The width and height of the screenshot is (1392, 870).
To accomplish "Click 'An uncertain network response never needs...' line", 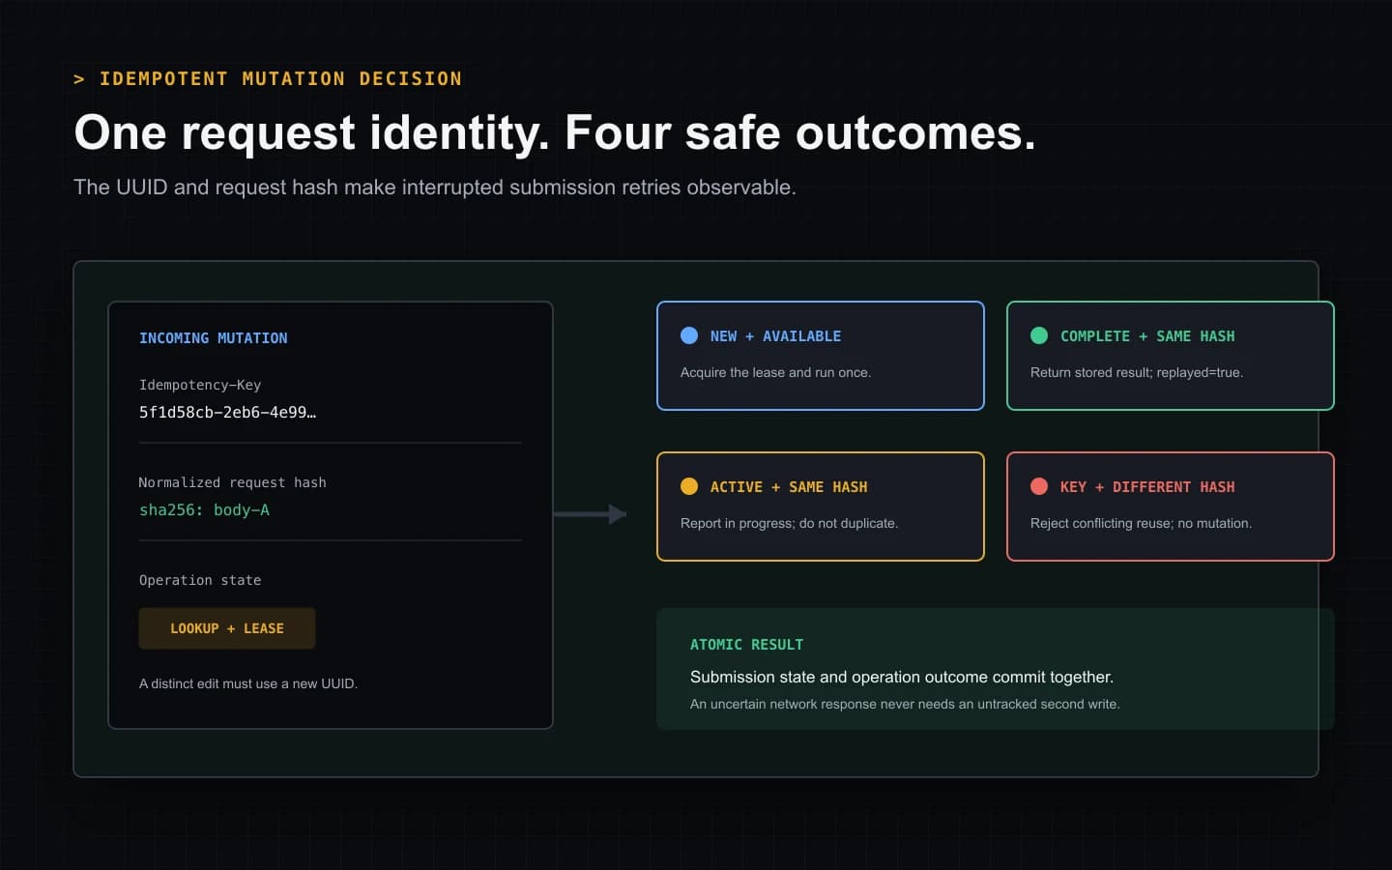I will click(x=905, y=704).
